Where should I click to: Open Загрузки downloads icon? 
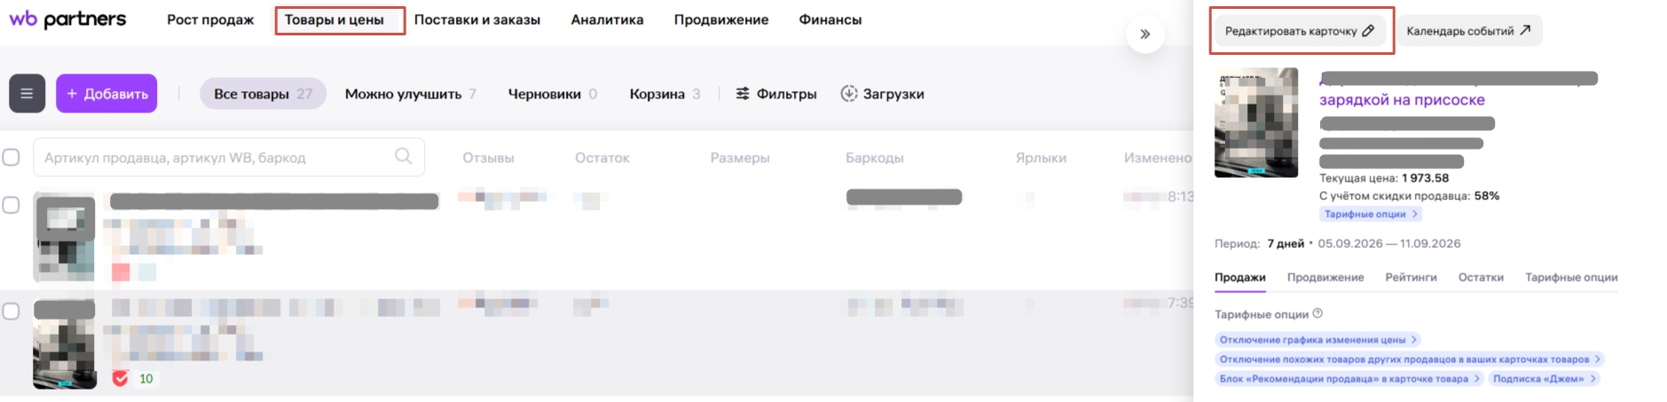click(849, 93)
